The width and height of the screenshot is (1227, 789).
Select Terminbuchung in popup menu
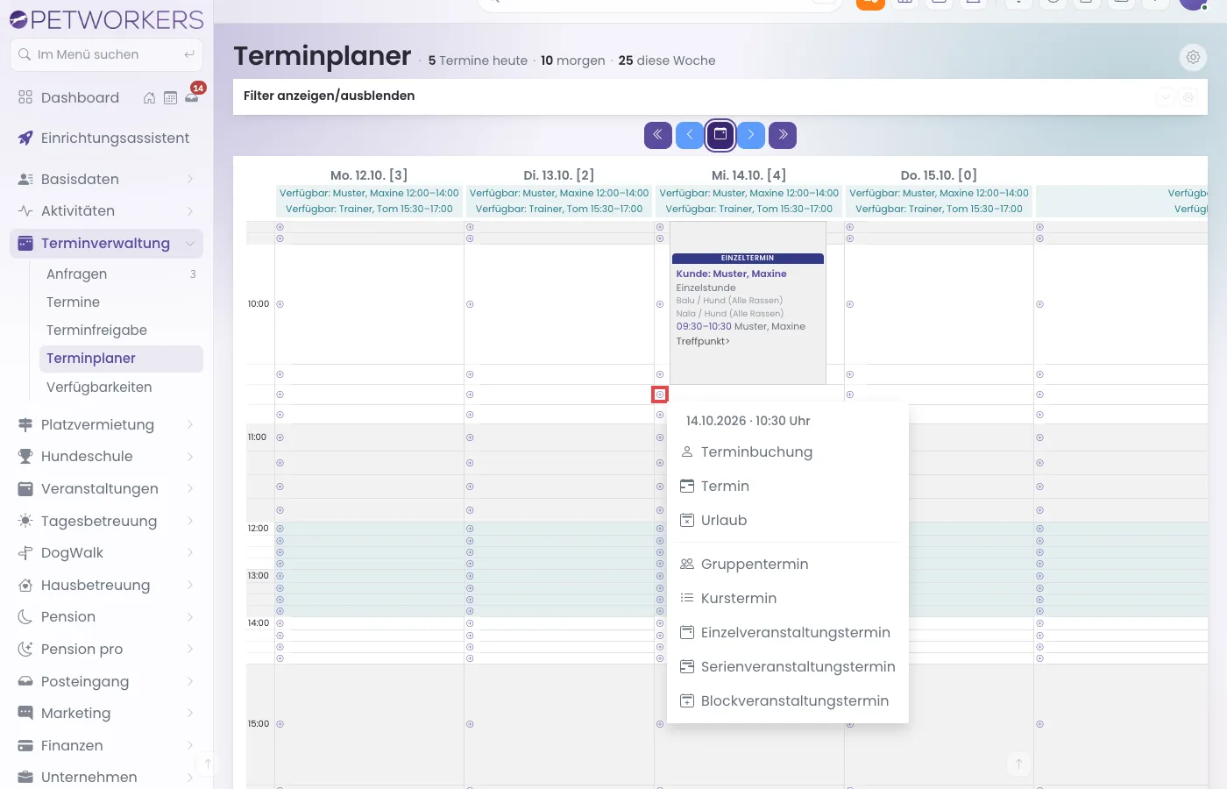787,451
